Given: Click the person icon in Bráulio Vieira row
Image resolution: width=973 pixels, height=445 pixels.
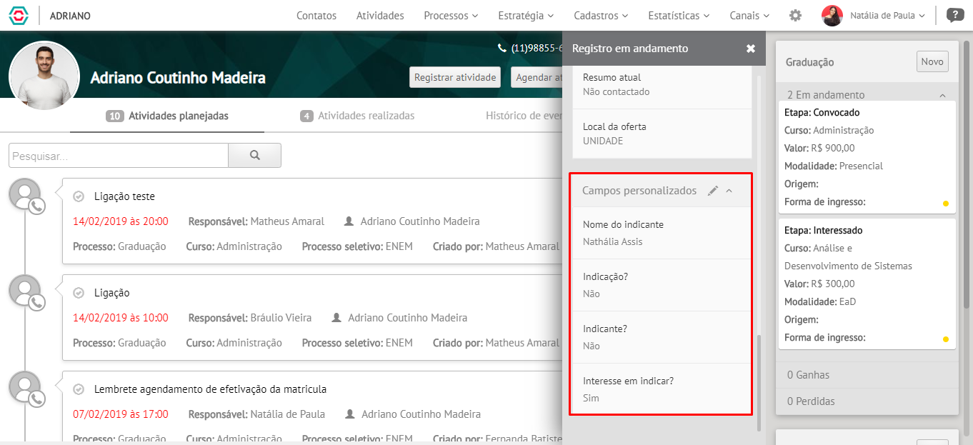Looking at the screenshot, I should pyautogui.click(x=336, y=318).
